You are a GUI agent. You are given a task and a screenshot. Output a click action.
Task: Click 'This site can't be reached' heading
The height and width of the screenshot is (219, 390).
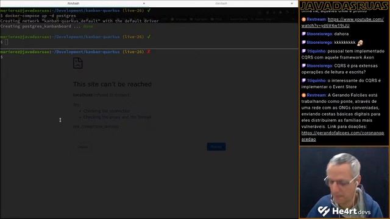pos(112,85)
